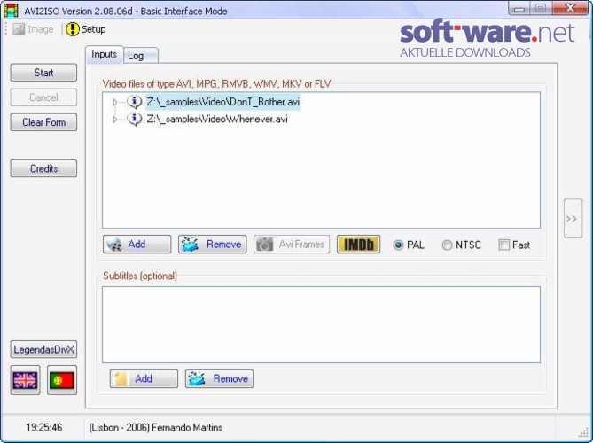
Task: Expand the Whenever.avi tree node
Action: (115, 119)
